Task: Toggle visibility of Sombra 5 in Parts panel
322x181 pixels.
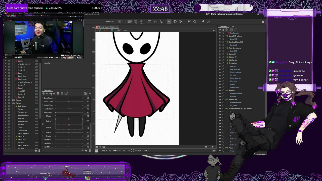Action: [x=6, y=67]
